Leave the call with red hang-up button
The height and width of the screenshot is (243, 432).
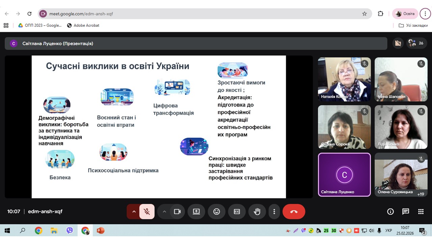tap(294, 212)
